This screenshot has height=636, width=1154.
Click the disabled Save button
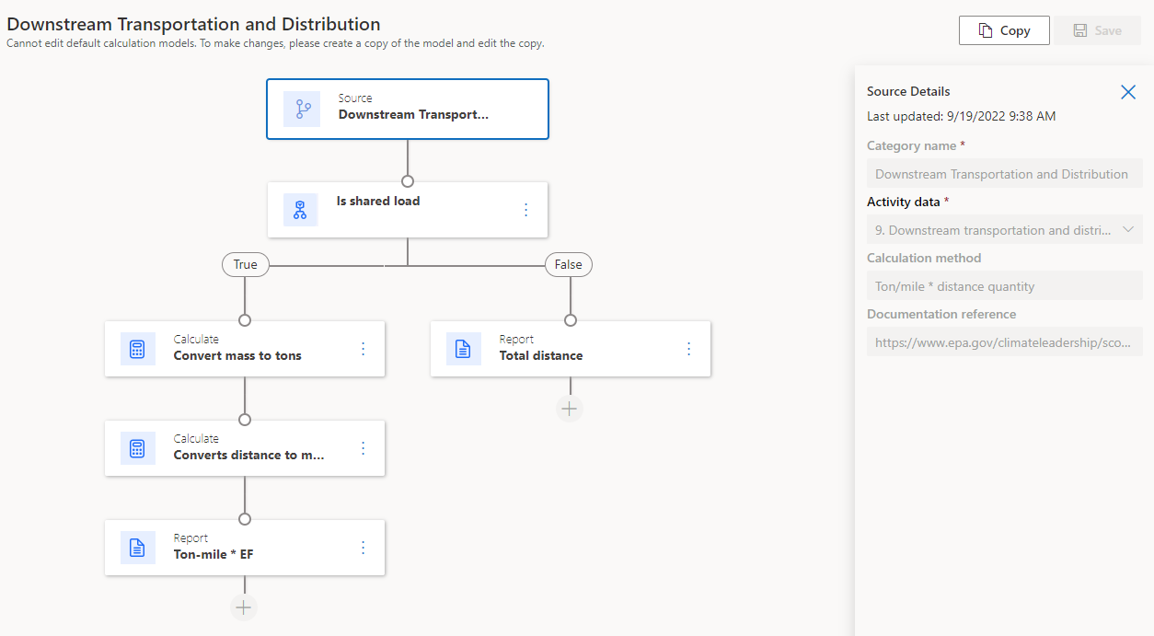(x=1098, y=30)
